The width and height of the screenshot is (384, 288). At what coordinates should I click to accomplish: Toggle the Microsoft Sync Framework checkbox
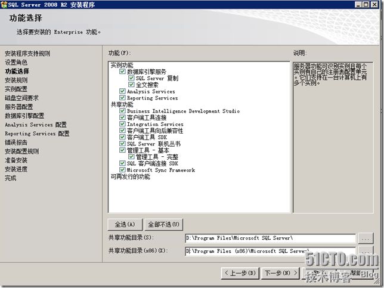tap(122, 170)
